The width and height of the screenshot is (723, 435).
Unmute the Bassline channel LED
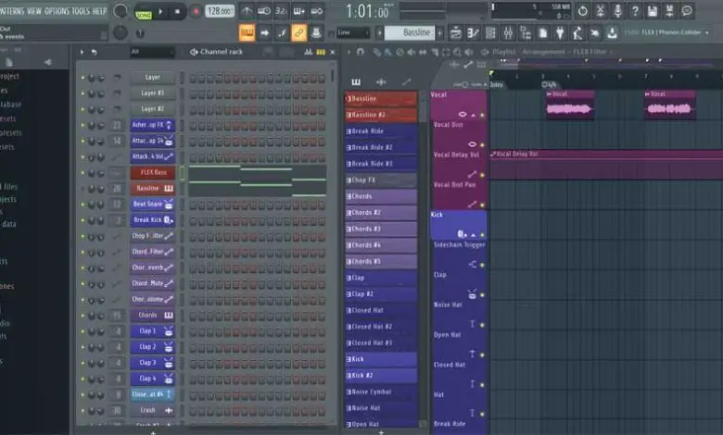82,189
